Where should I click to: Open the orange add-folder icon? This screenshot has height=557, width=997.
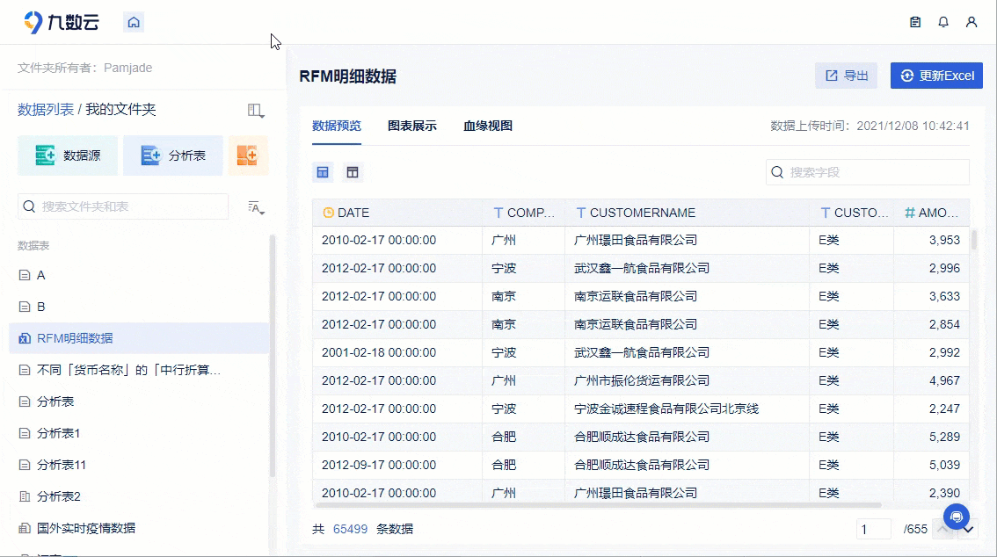pyautogui.click(x=248, y=155)
